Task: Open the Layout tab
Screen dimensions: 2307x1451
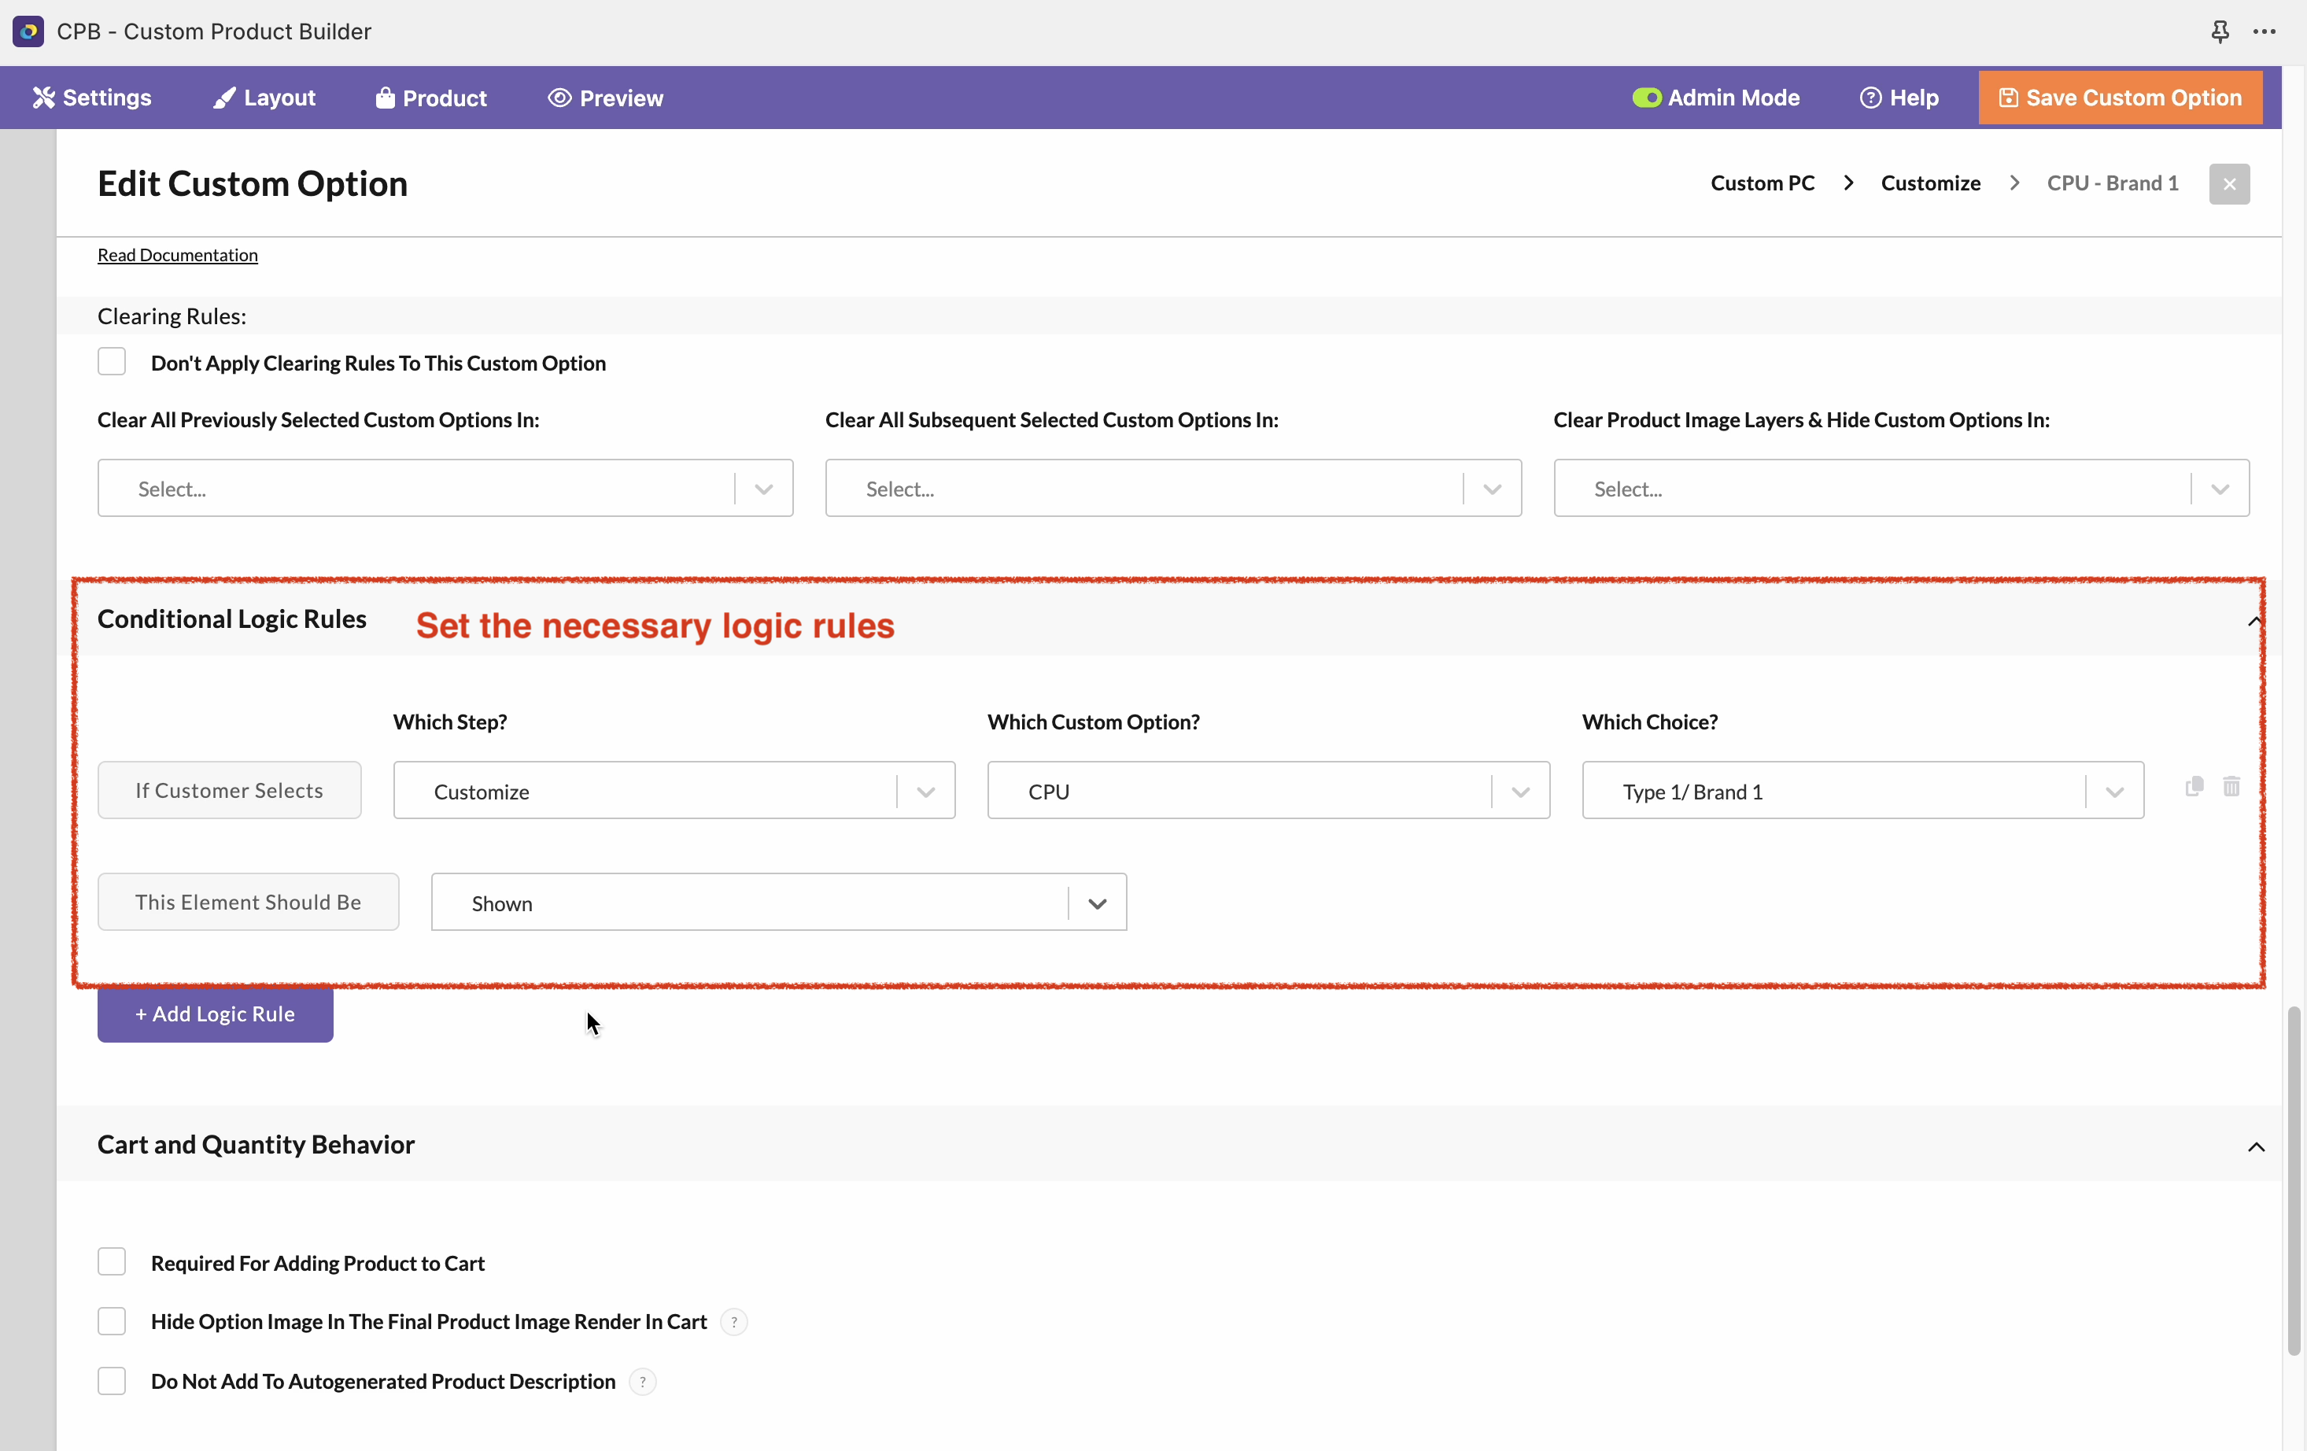Action: coord(264,98)
